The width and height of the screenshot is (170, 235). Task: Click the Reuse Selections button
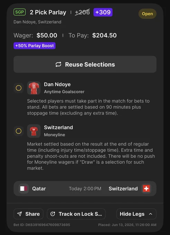[85, 64]
